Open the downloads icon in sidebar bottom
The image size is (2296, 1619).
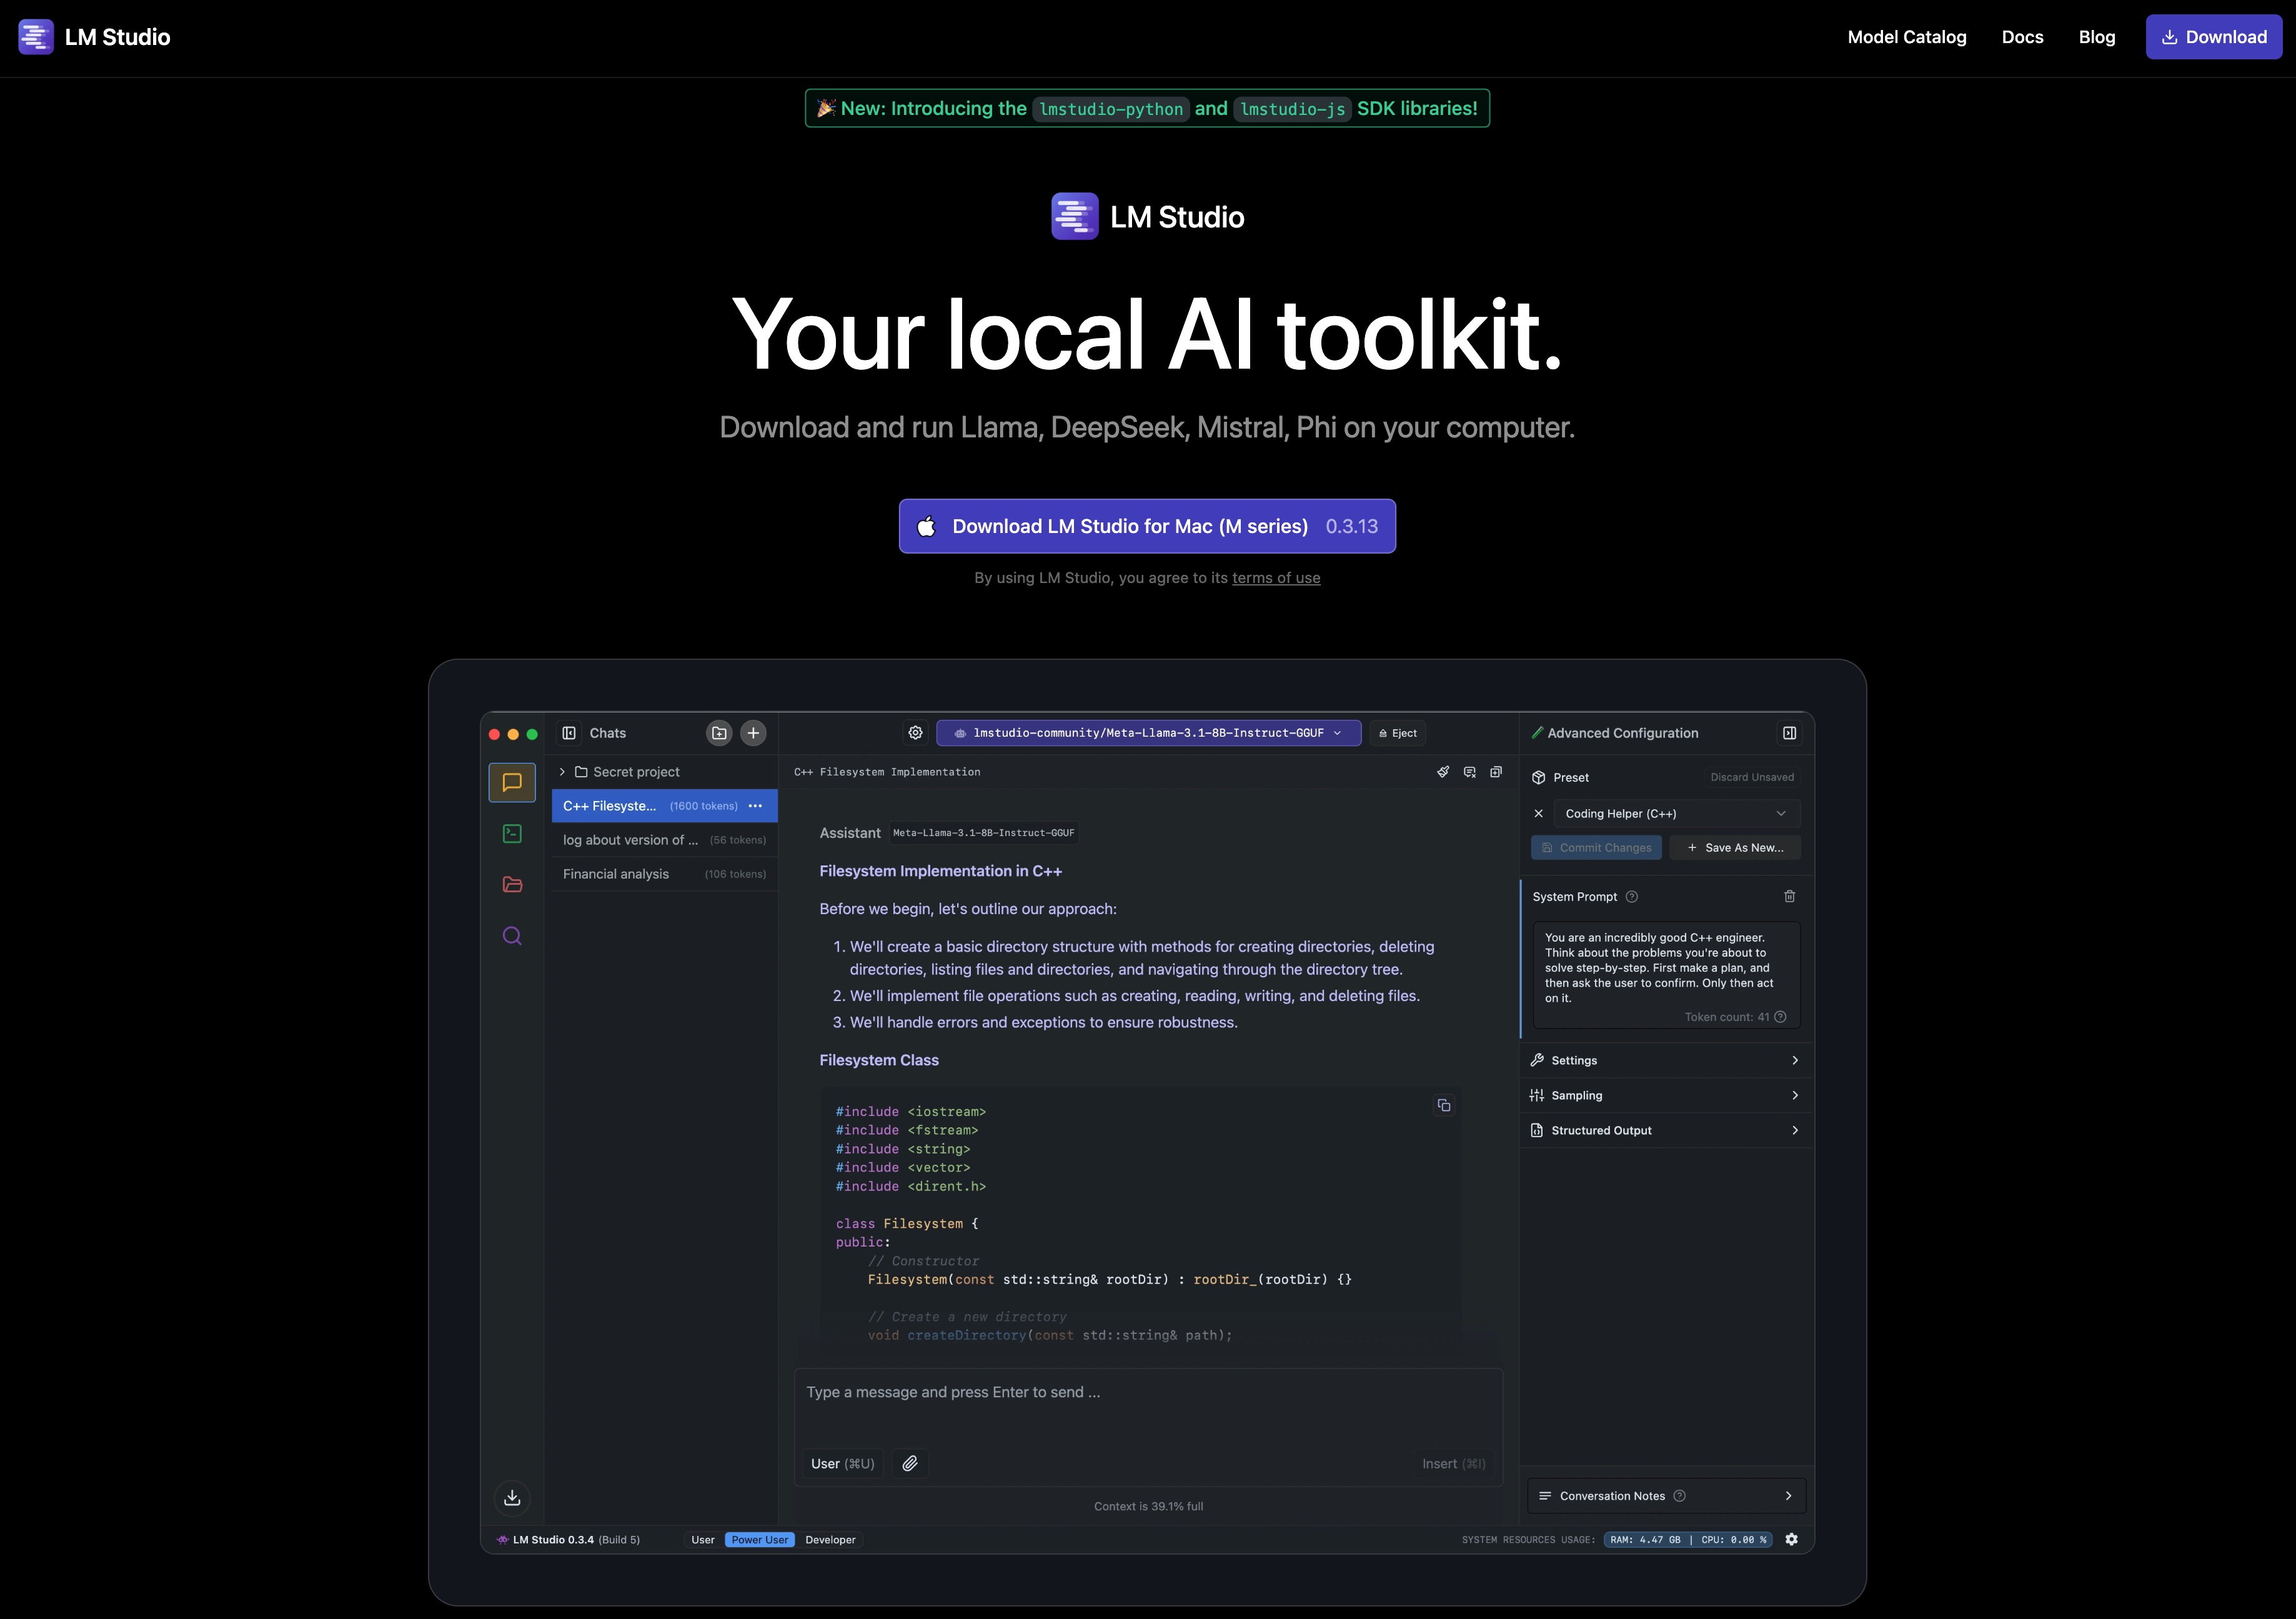[x=512, y=1497]
